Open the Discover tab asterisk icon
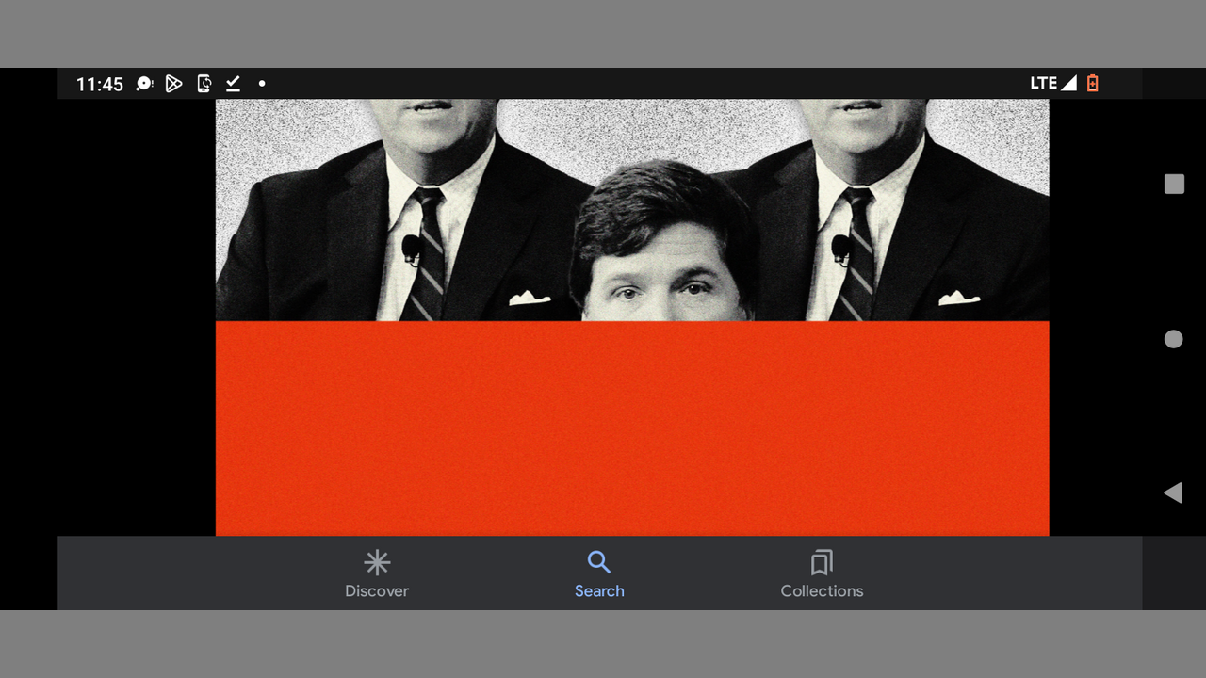Image resolution: width=1206 pixels, height=678 pixels. tap(377, 563)
